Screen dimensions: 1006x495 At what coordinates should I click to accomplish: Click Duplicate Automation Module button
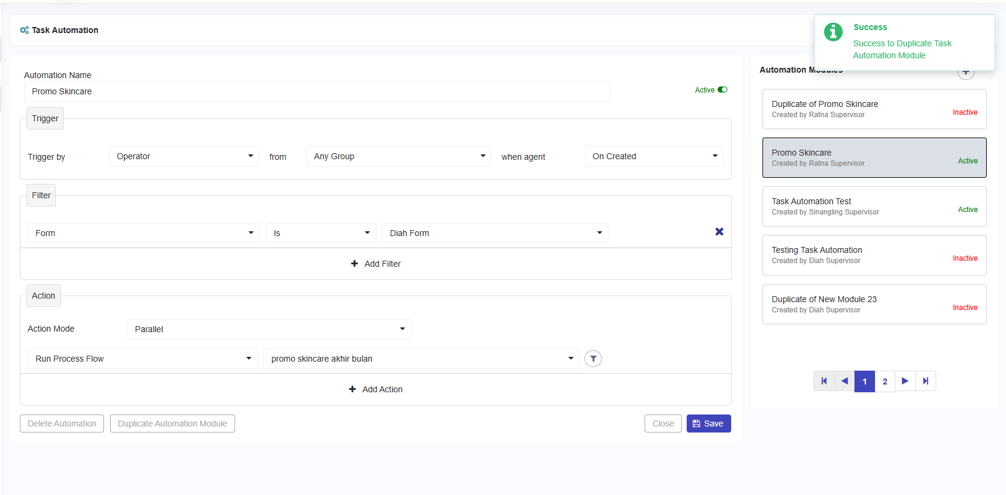click(x=173, y=424)
